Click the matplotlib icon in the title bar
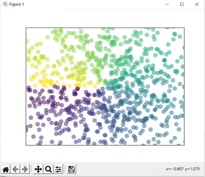Viewport: 205px width, 177px height. 5,4
